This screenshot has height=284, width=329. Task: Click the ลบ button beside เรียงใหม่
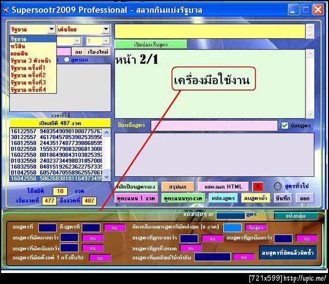78,52
